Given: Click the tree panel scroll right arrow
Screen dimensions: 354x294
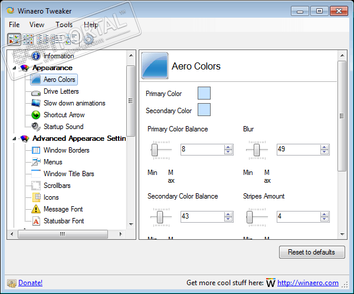Looking at the screenshot, I should click(x=121, y=234).
